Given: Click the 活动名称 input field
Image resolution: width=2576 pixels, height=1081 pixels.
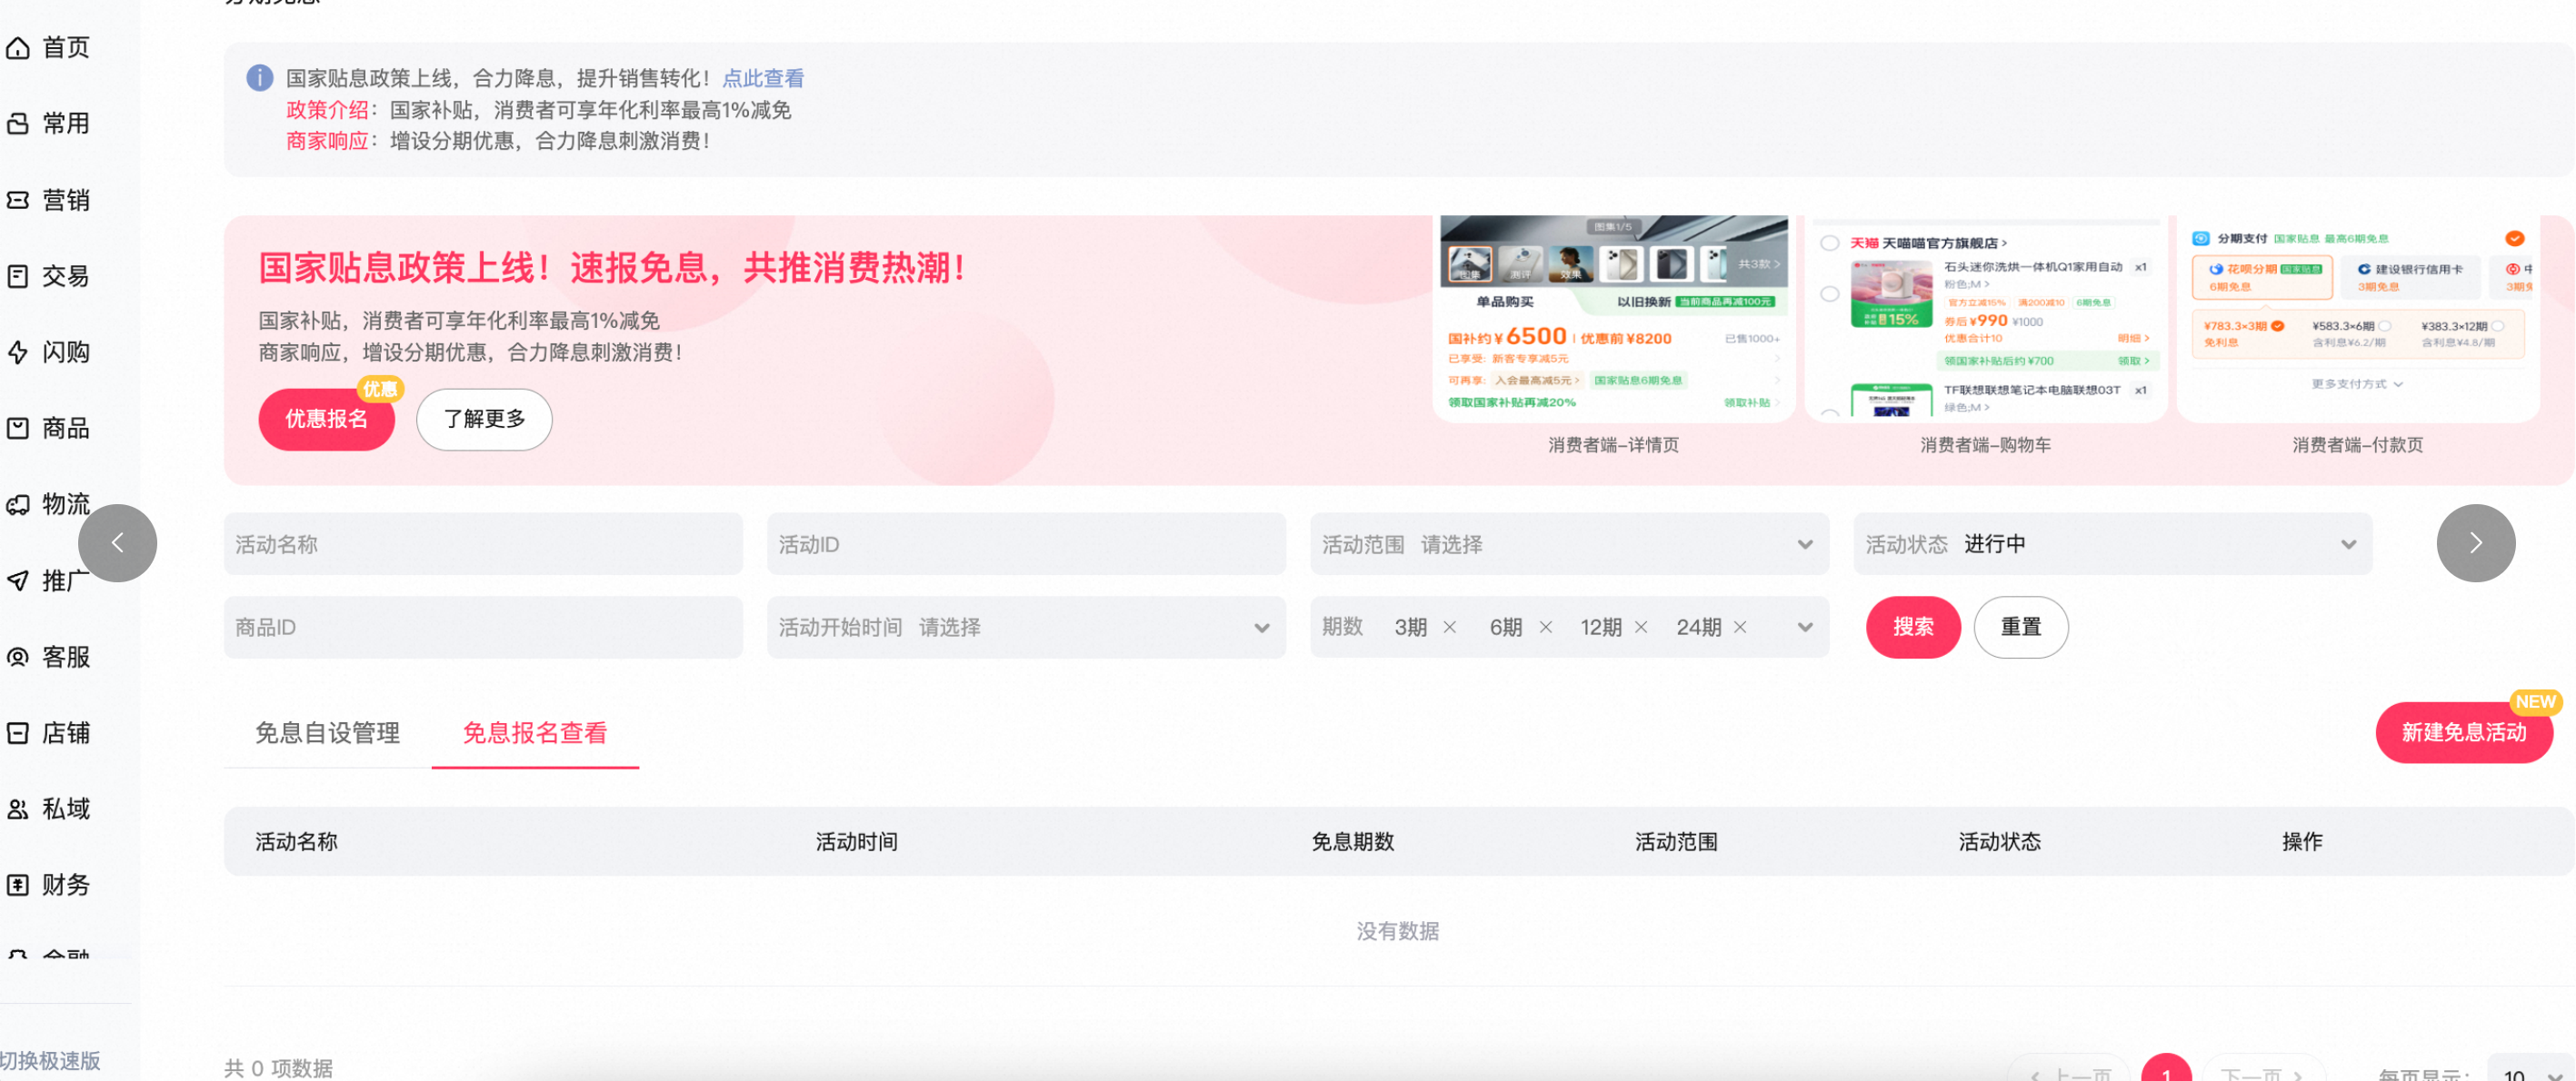Looking at the screenshot, I should (483, 544).
